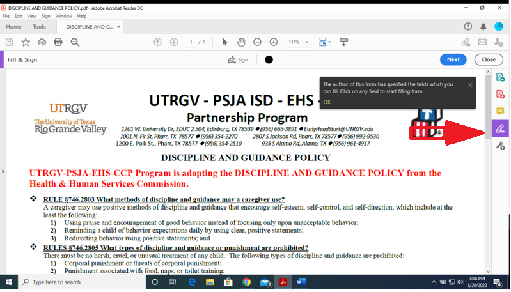Switch to the Tools tab
This screenshot has height=292, width=511.
(x=39, y=27)
